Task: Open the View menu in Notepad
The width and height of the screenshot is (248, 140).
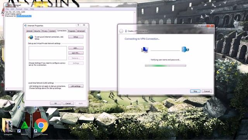Action: coord(26,9)
